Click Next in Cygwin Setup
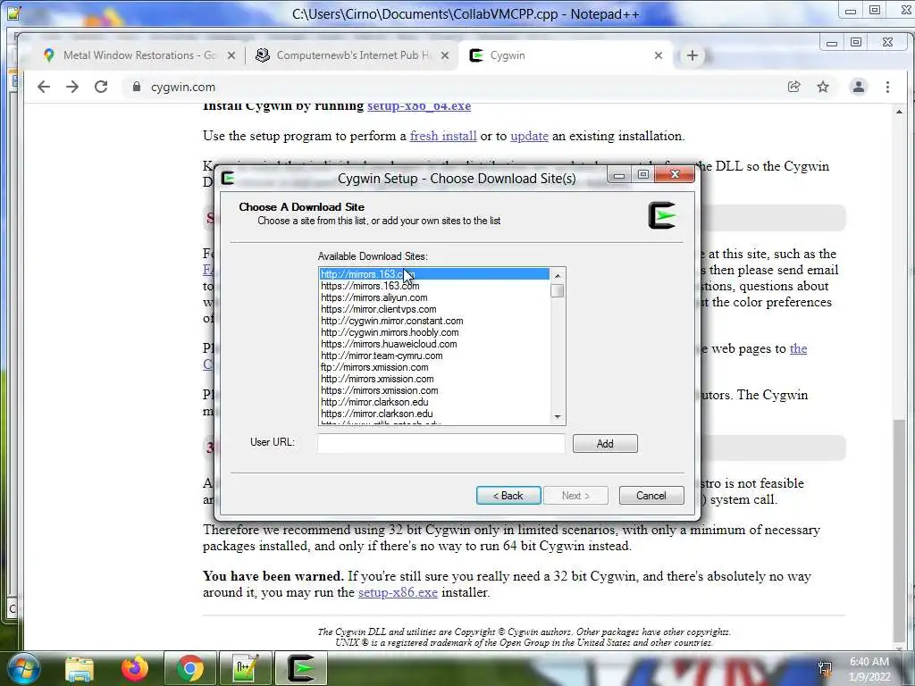Screen dimensions: 915x686 click(x=576, y=496)
